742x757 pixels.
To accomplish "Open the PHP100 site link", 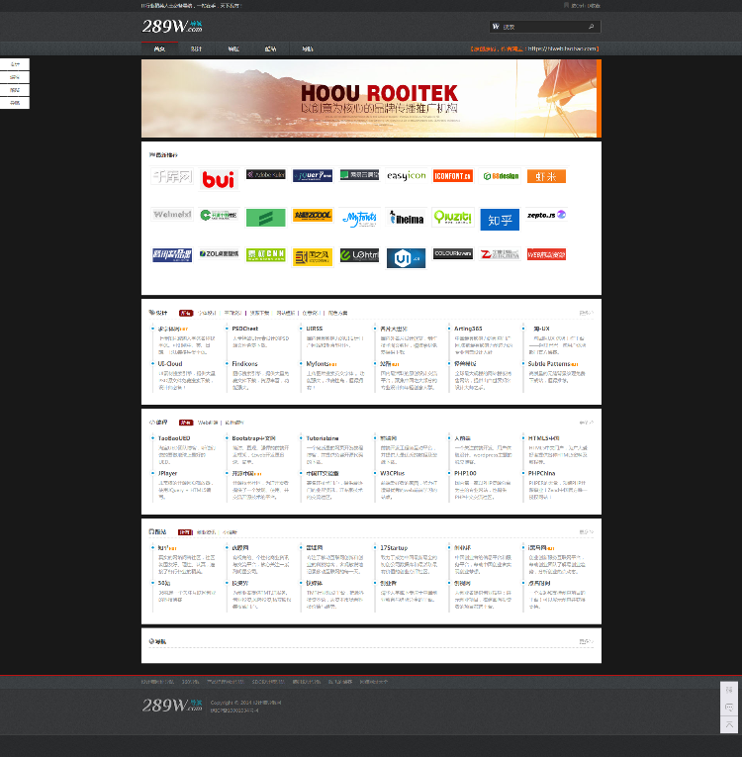I will coord(465,474).
